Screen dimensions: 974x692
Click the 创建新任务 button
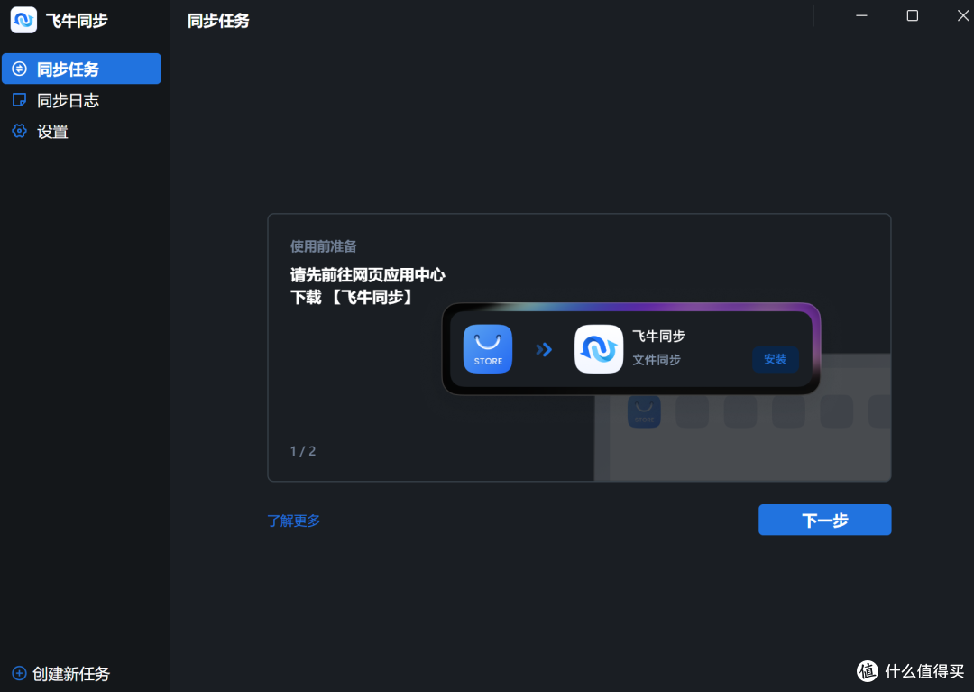(x=61, y=673)
